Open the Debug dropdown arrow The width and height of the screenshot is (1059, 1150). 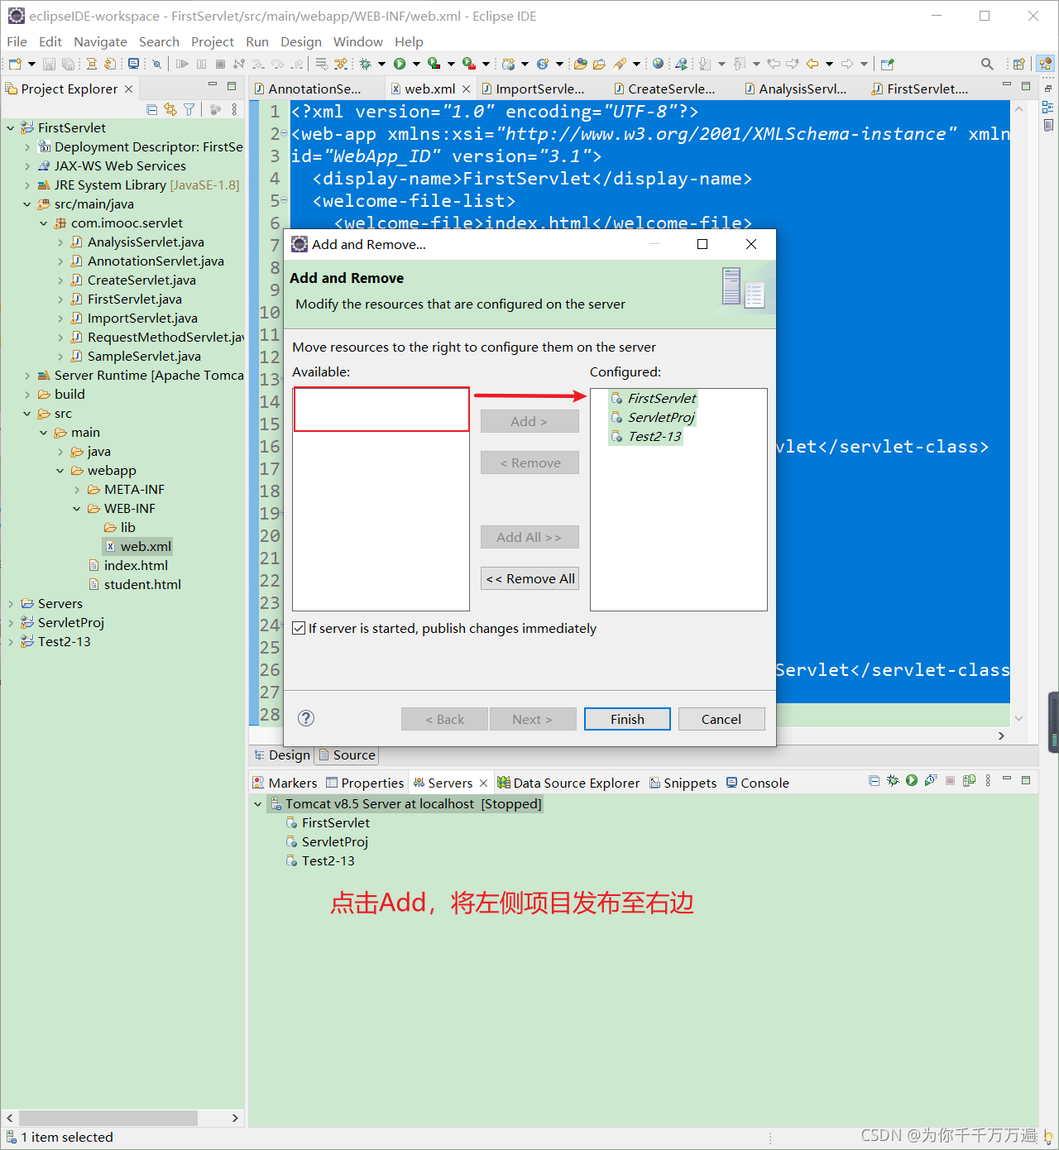[381, 64]
